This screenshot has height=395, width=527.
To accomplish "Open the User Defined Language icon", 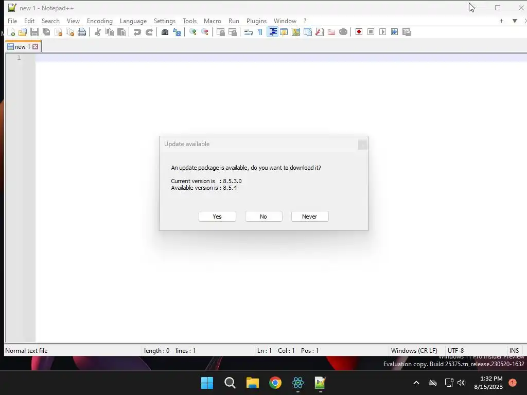I will (284, 32).
